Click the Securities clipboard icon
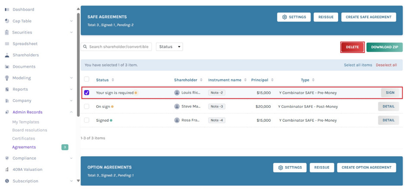The height and width of the screenshot is (192, 406). 7,32
